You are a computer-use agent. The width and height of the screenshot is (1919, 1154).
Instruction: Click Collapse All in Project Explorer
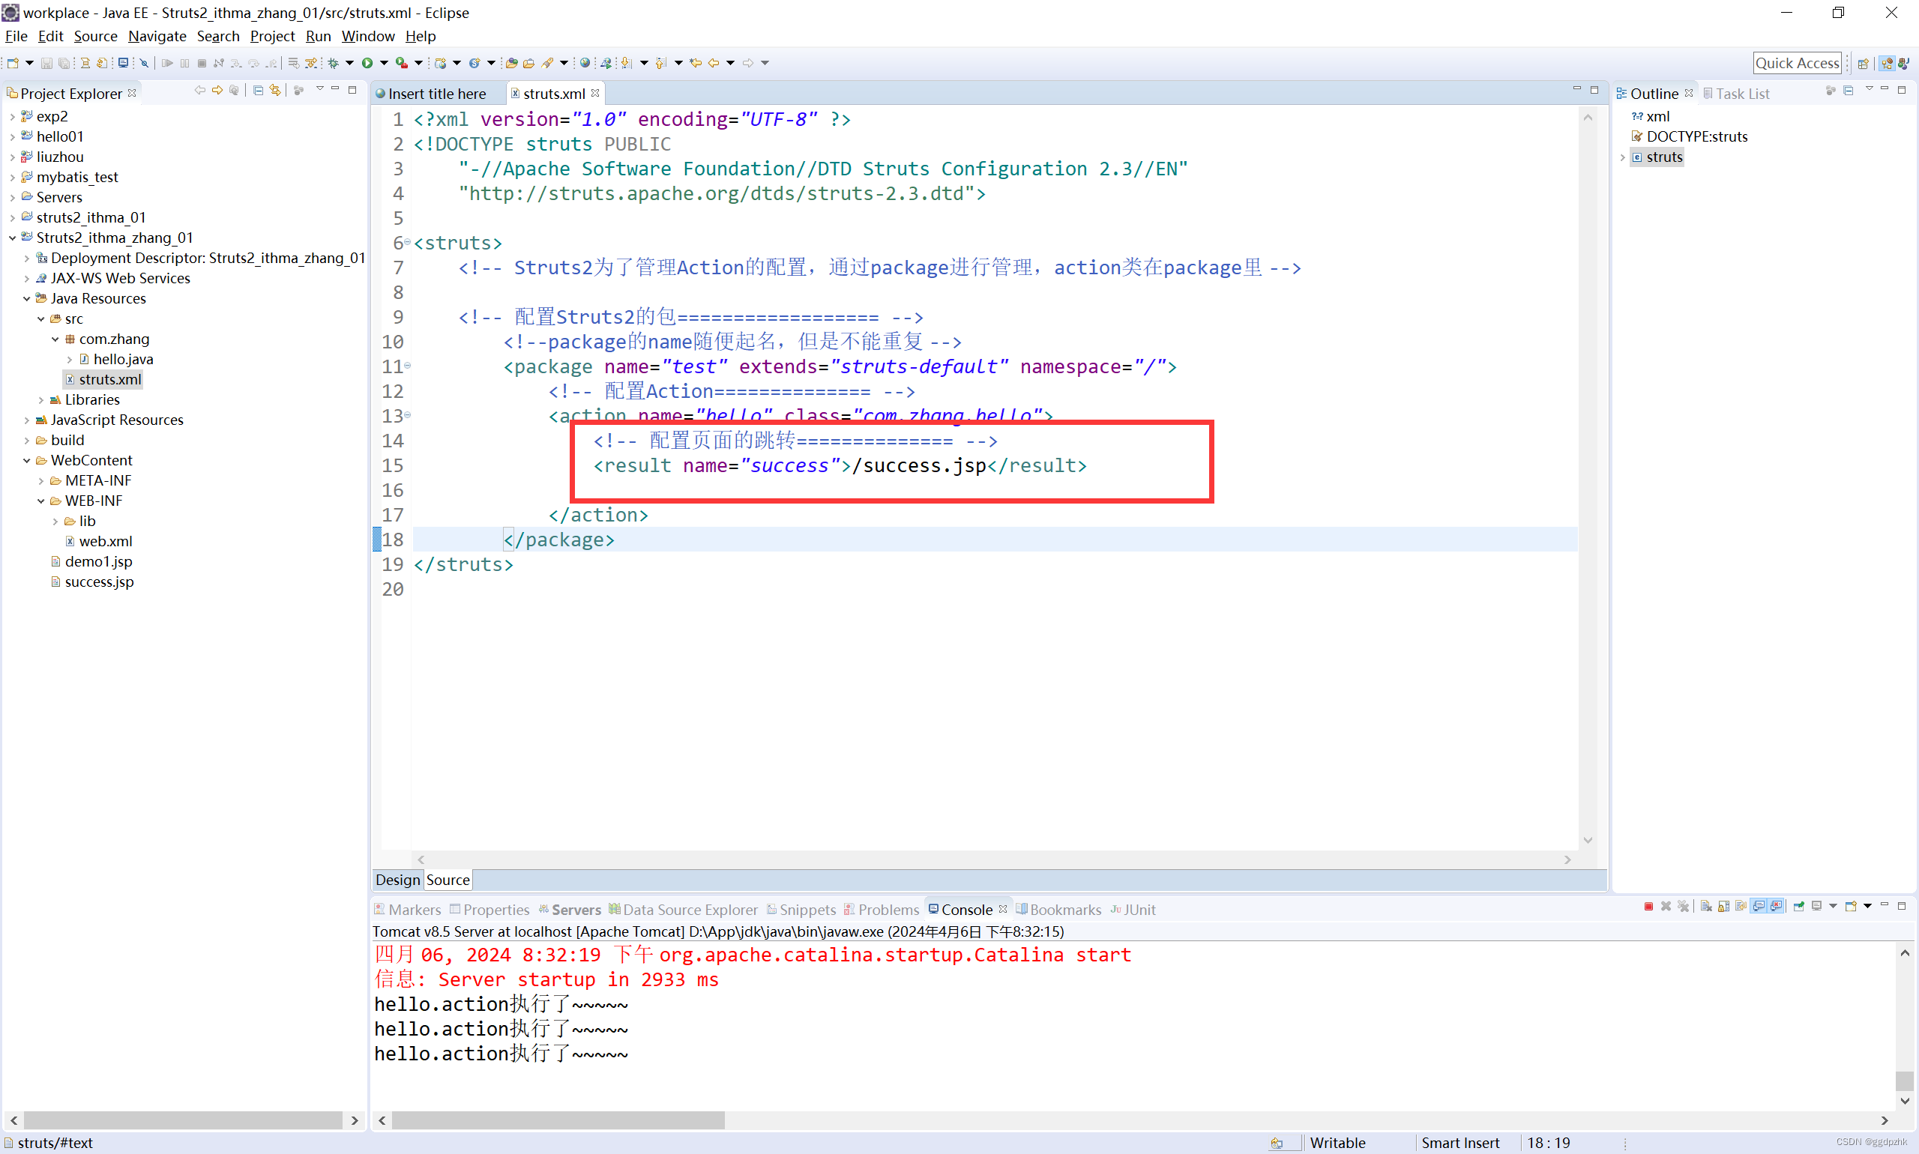[259, 90]
